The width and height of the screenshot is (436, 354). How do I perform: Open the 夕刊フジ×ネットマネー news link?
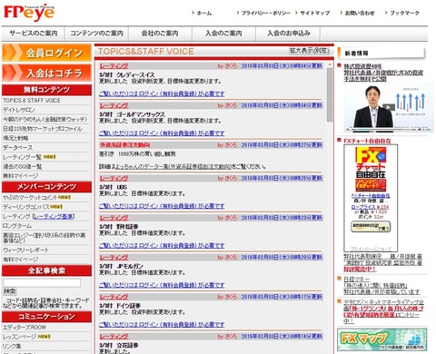[383, 311]
